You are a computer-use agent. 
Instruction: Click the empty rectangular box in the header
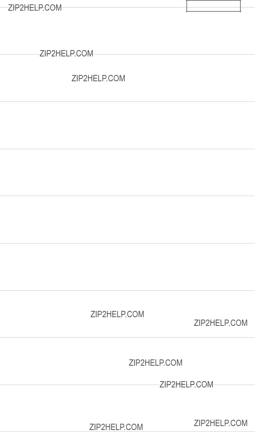coord(214,6)
